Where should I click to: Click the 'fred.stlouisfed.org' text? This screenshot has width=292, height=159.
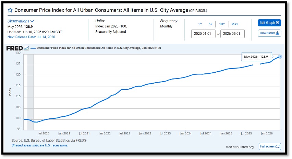240,147
